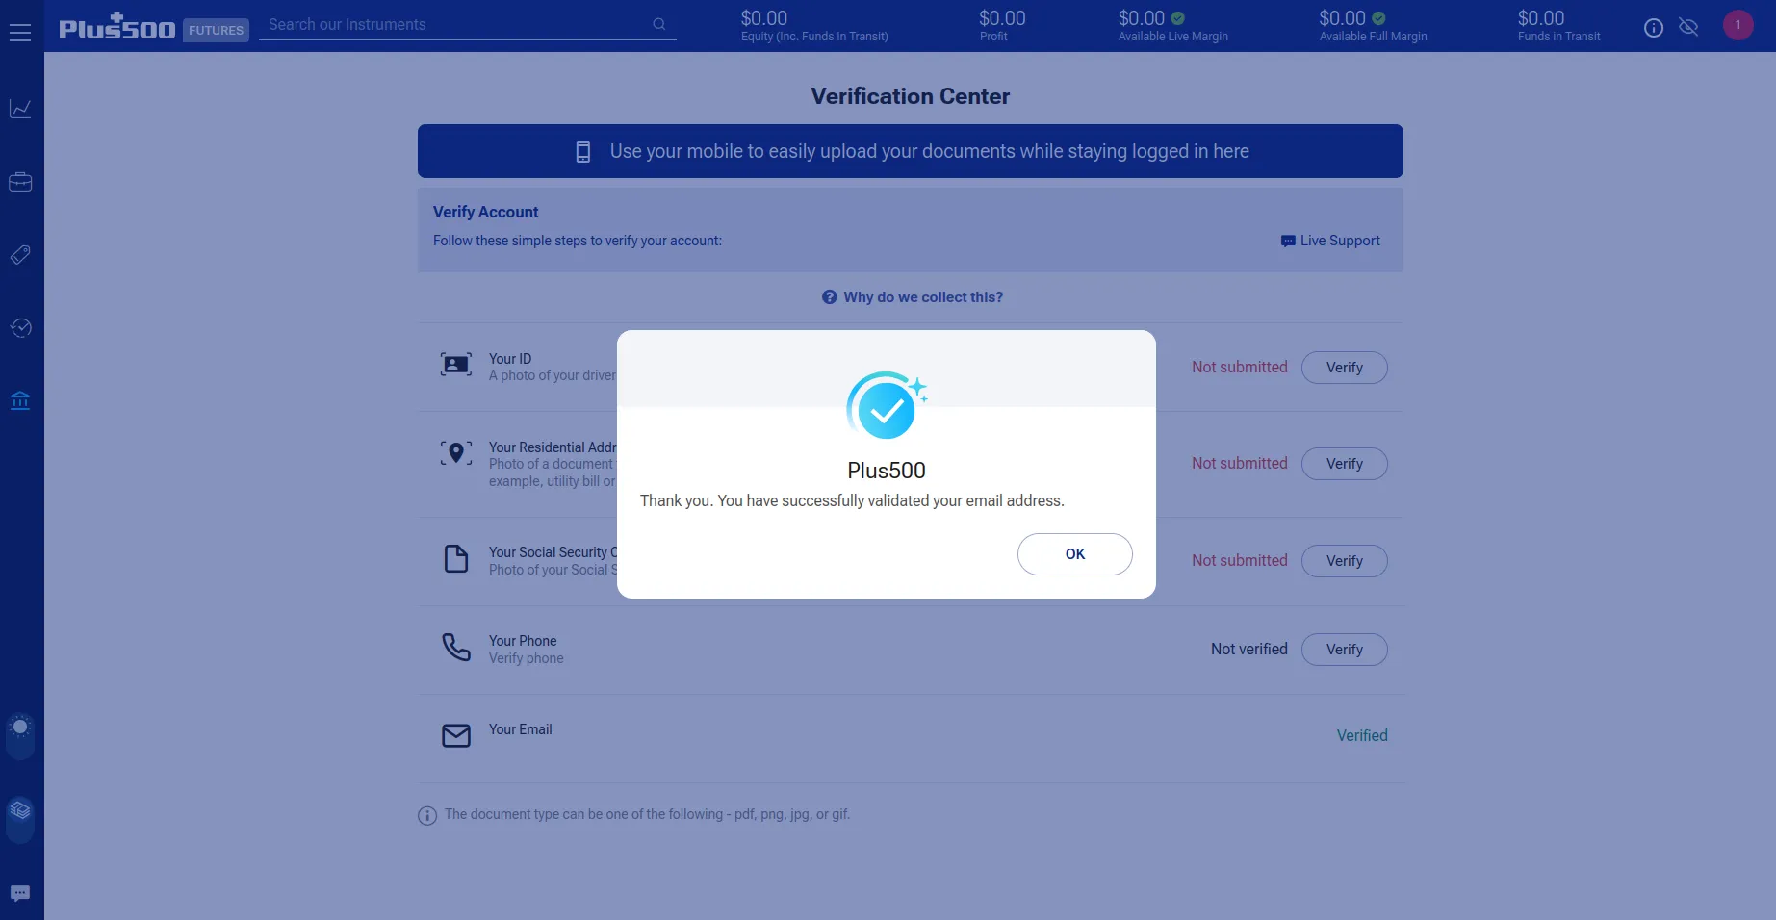Image resolution: width=1776 pixels, height=920 pixels.
Task: Open the user avatar profile menu
Action: (1738, 25)
